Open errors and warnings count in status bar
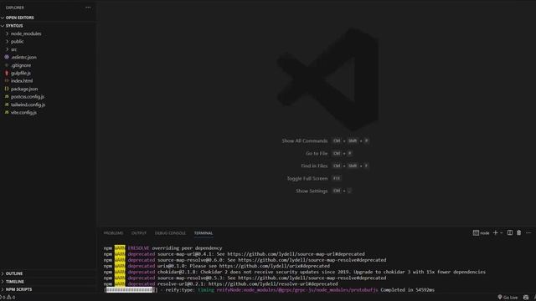 [x=8, y=298]
